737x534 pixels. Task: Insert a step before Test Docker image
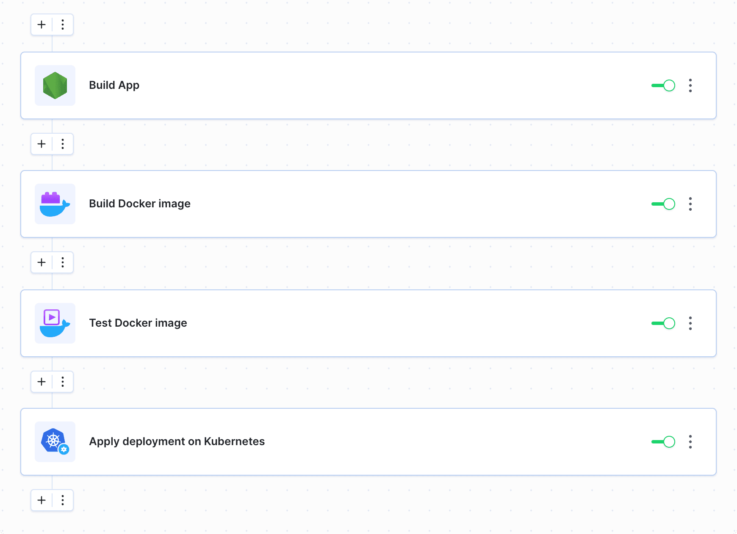click(x=41, y=262)
